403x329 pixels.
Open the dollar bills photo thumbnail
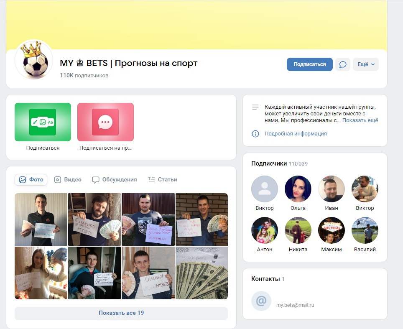coord(201,273)
